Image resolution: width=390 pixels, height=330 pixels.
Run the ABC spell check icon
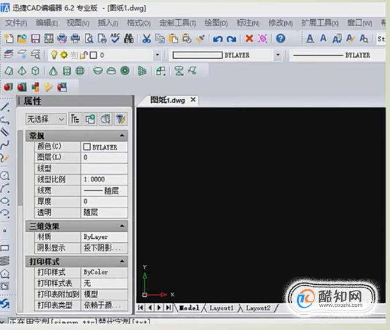(115, 38)
